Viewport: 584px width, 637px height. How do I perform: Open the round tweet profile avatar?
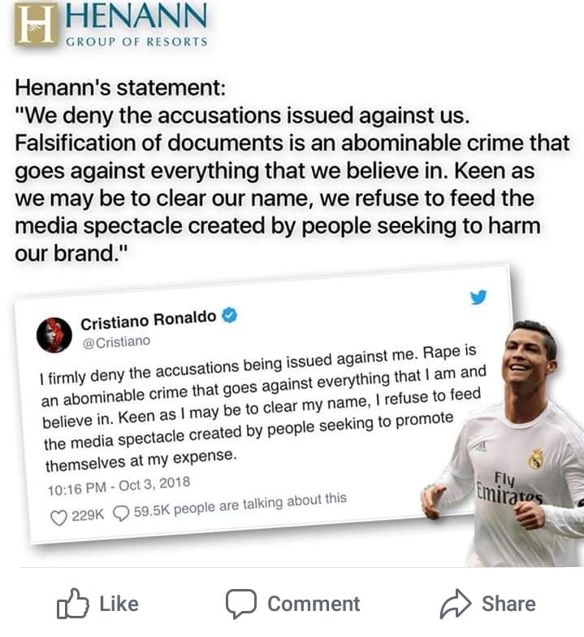coord(54,335)
